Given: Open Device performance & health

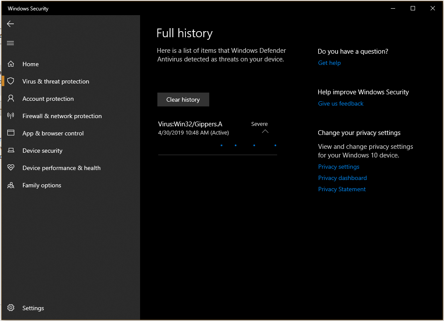Looking at the screenshot, I should click(61, 168).
